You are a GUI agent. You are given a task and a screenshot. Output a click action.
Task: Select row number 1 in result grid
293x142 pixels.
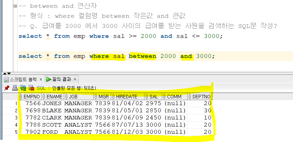16,103
